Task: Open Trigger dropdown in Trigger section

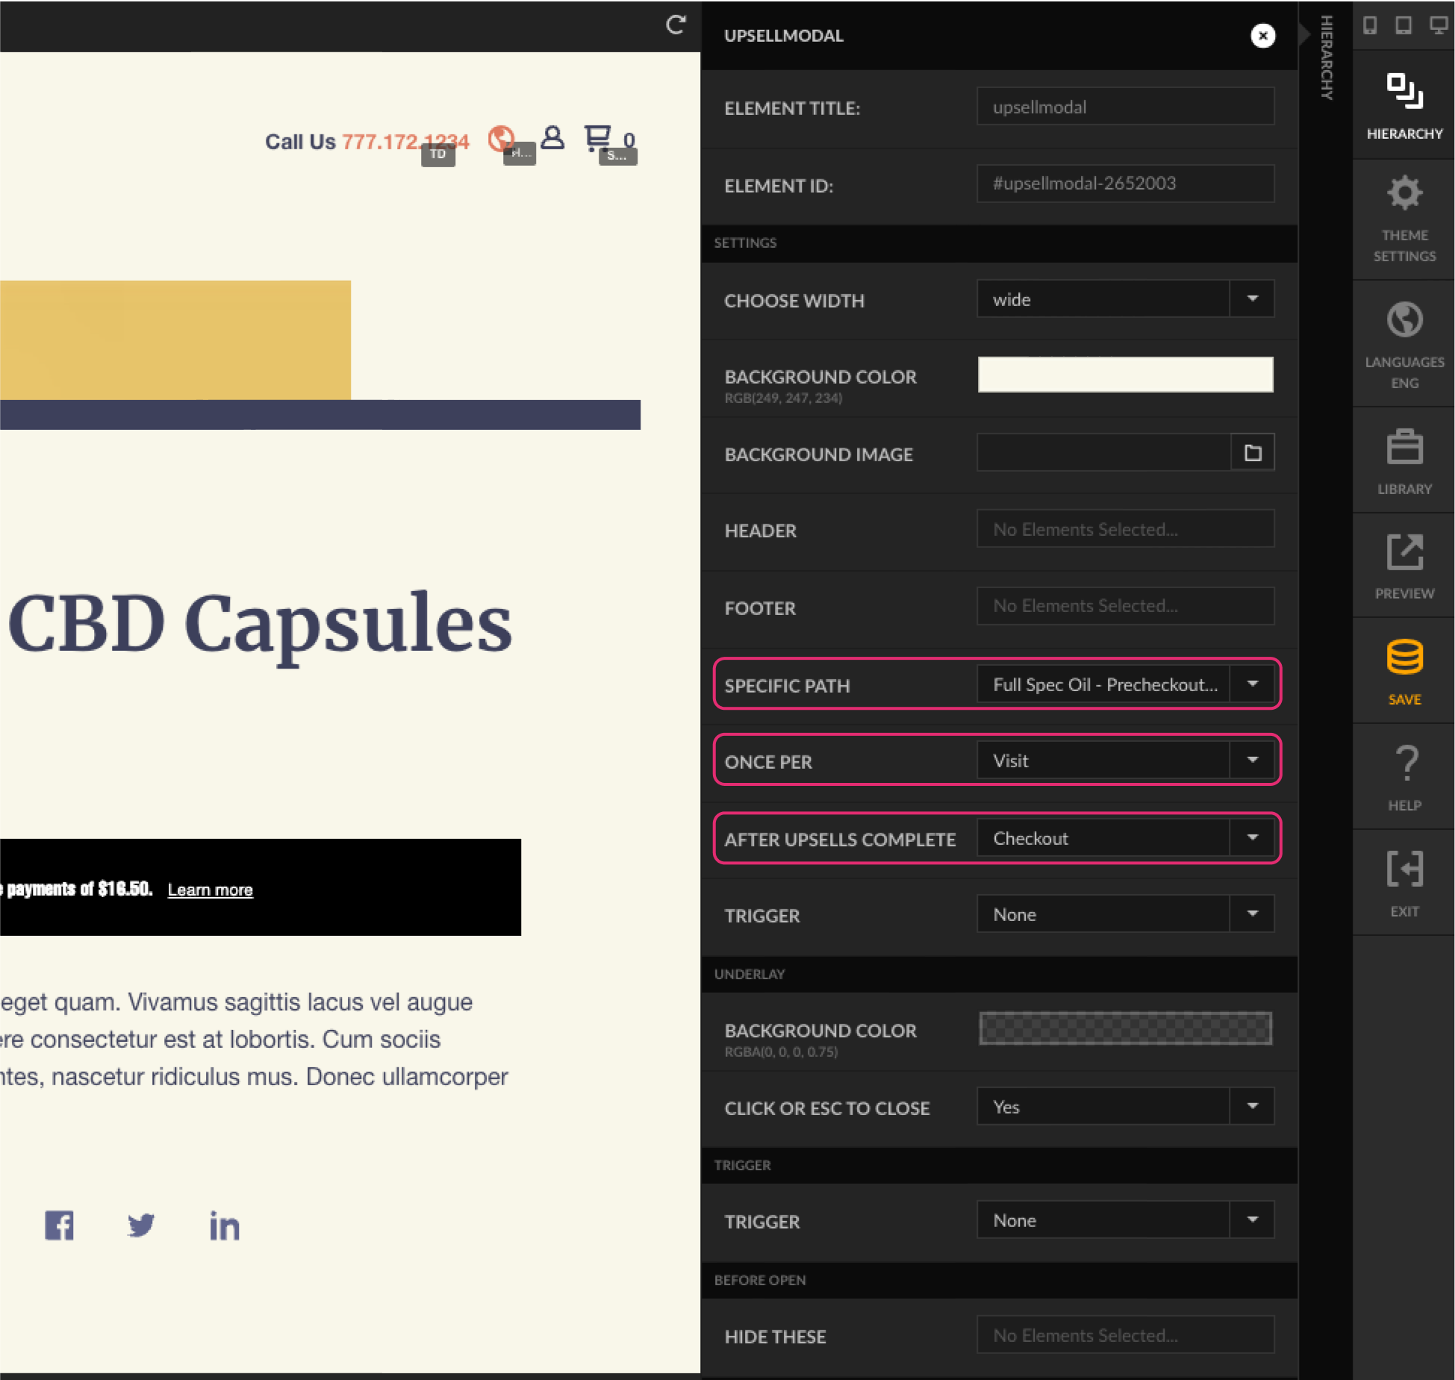Action: tap(1125, 1220)
